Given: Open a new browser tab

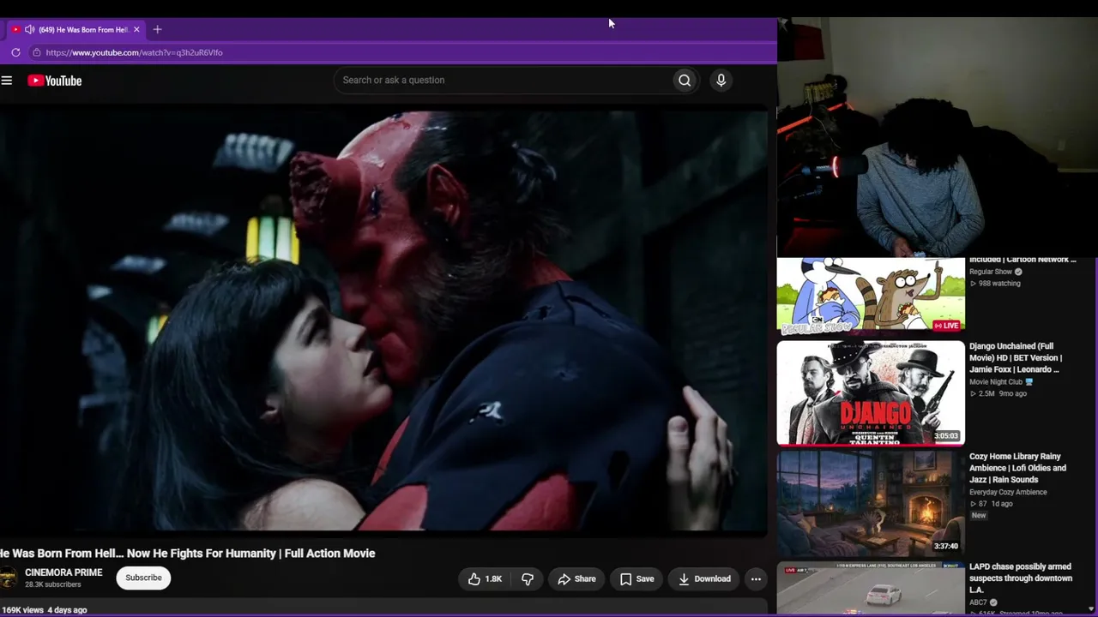Looking at the screenshot, I should tap(157, 29).
